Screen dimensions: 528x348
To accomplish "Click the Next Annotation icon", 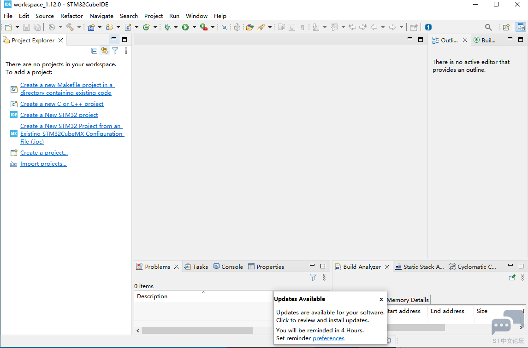I will tap(316, 27).
